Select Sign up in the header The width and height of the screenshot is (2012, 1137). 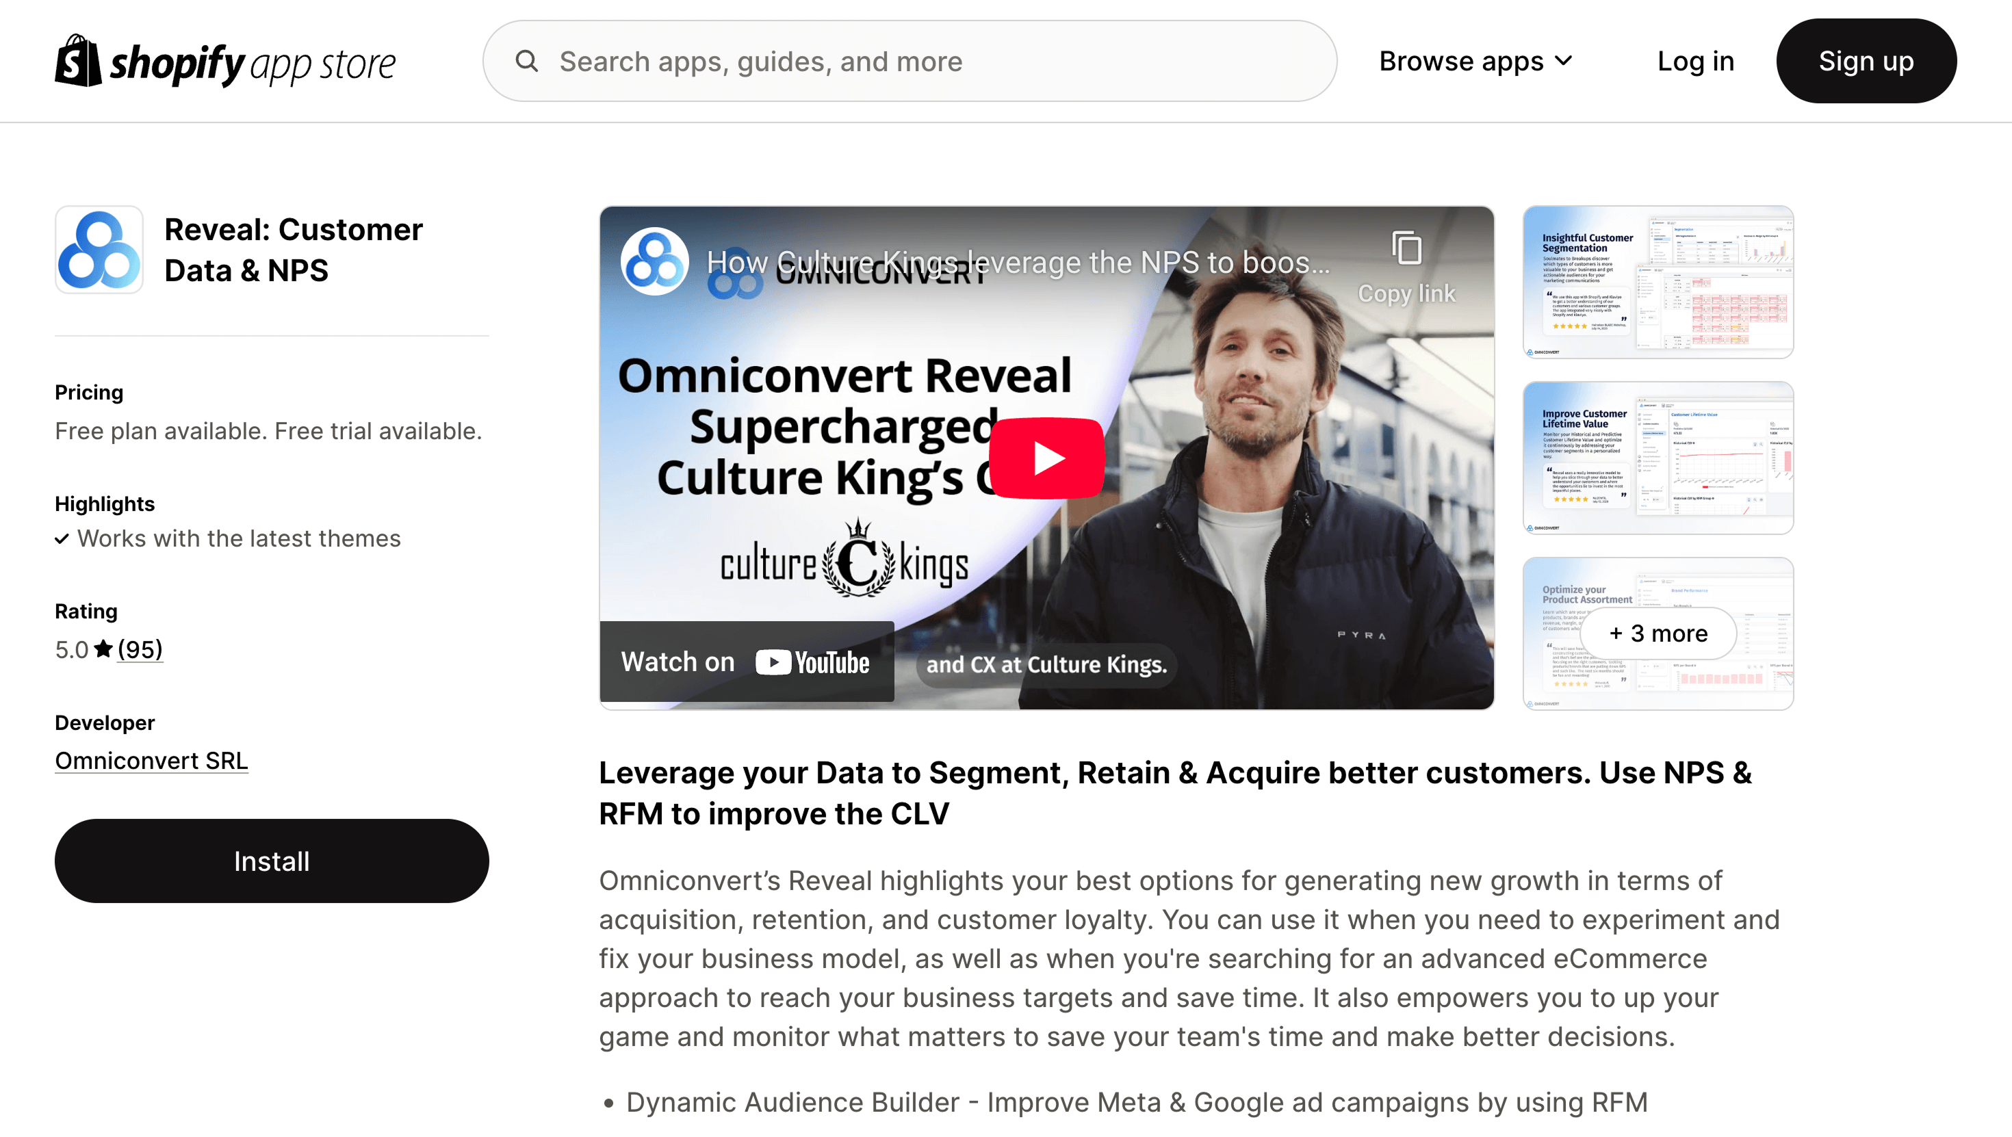(1866, 61)
